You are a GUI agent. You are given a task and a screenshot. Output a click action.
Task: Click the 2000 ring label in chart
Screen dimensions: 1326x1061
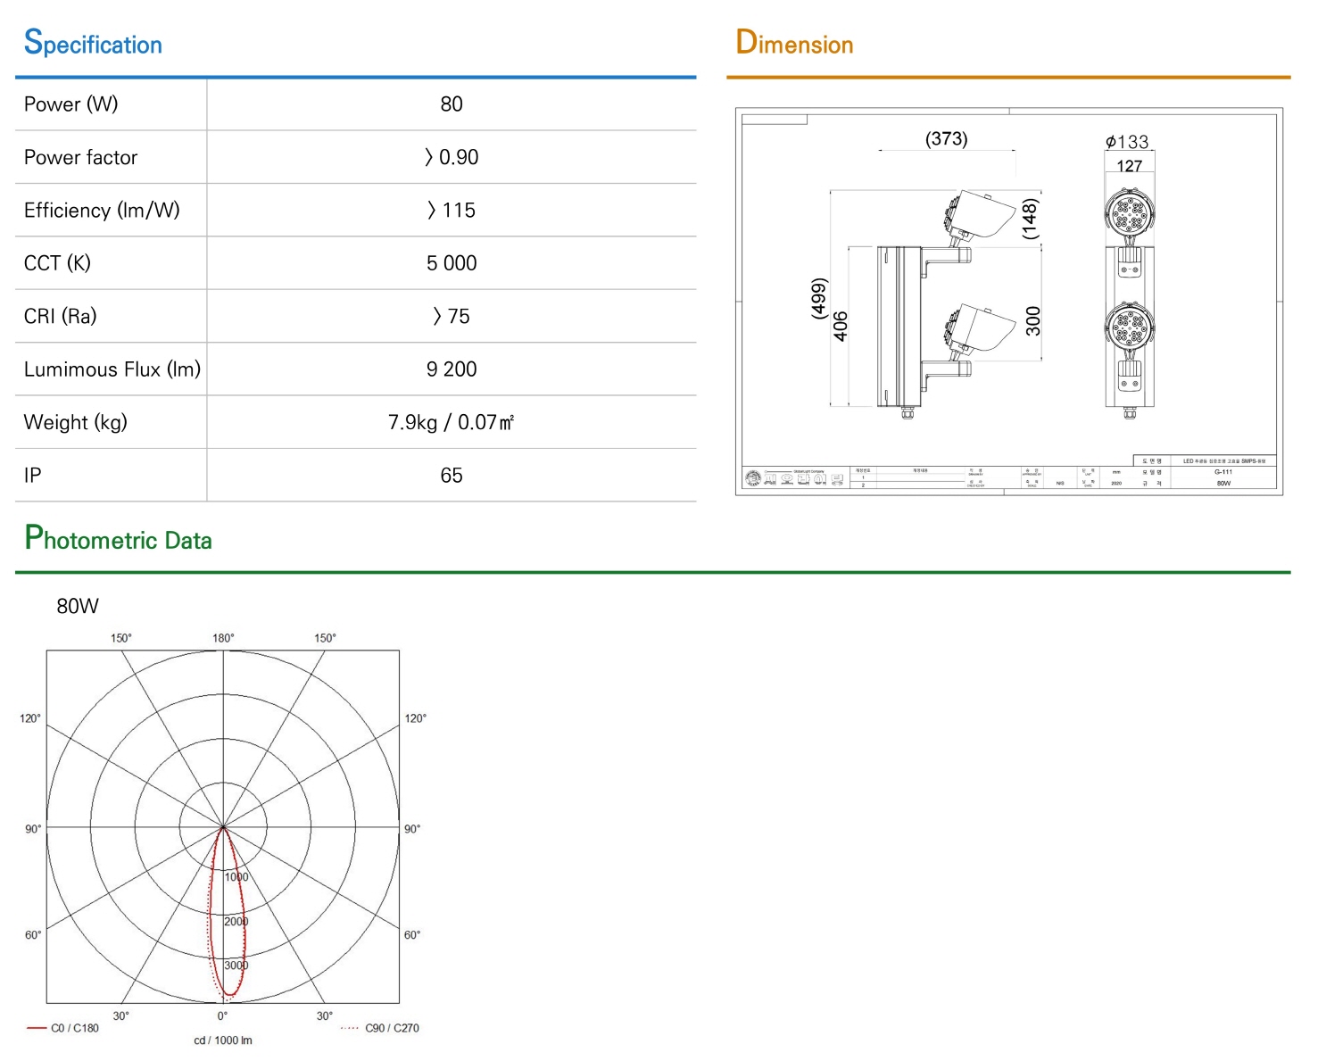coord(236,922)
